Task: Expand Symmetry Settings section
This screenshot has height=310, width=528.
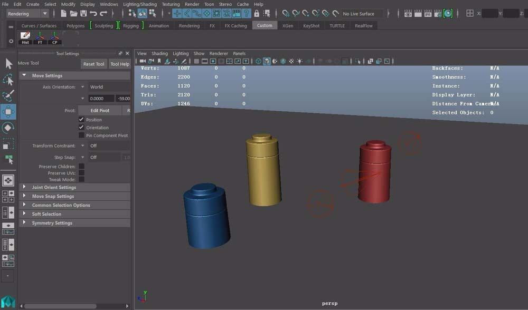Action: click(x=52, y=223)
